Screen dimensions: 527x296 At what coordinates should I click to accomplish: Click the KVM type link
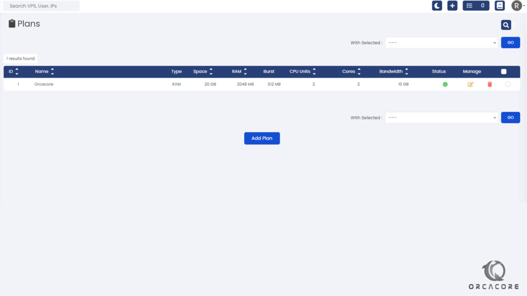click(176, 84)
